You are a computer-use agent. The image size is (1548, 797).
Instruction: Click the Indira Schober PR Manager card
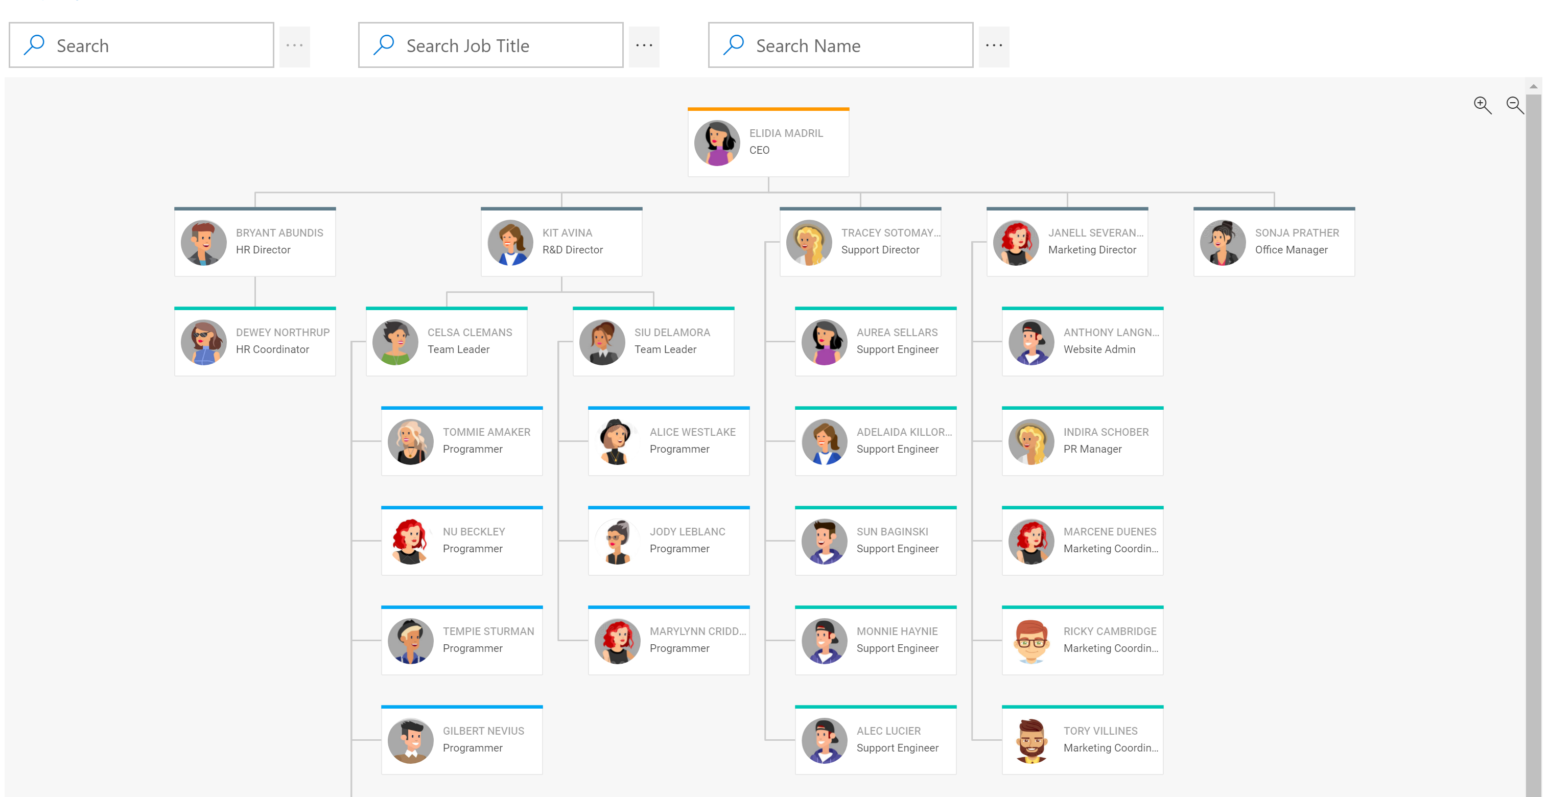click(1082, 442)
